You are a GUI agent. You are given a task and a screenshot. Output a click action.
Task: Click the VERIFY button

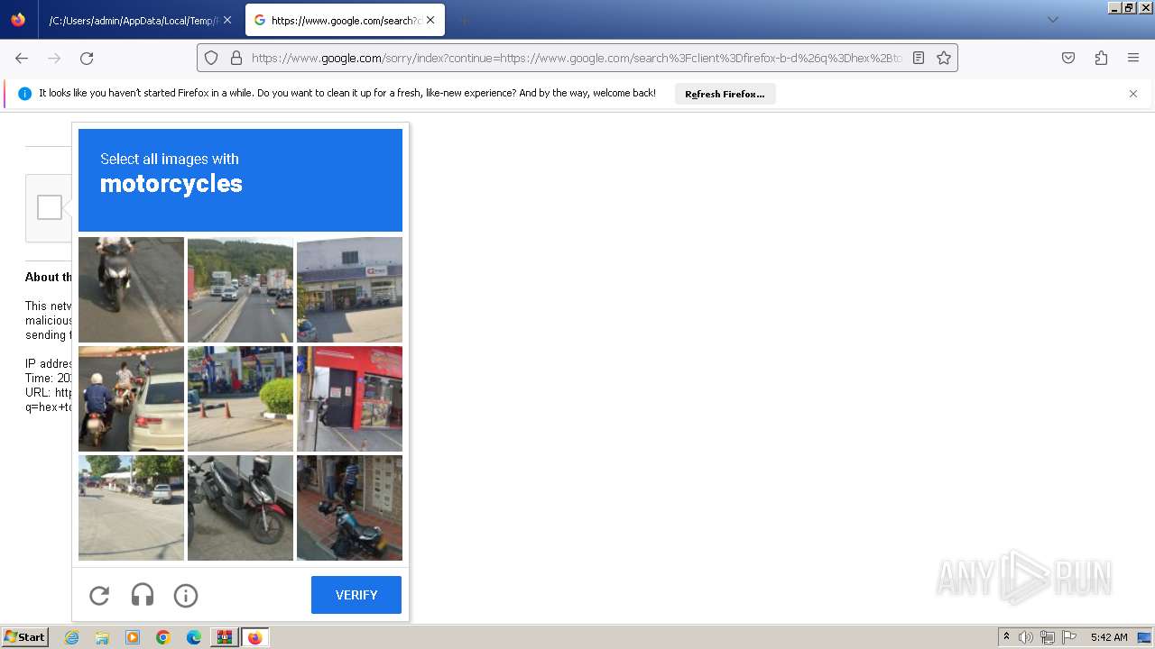(x=356, y=595)
